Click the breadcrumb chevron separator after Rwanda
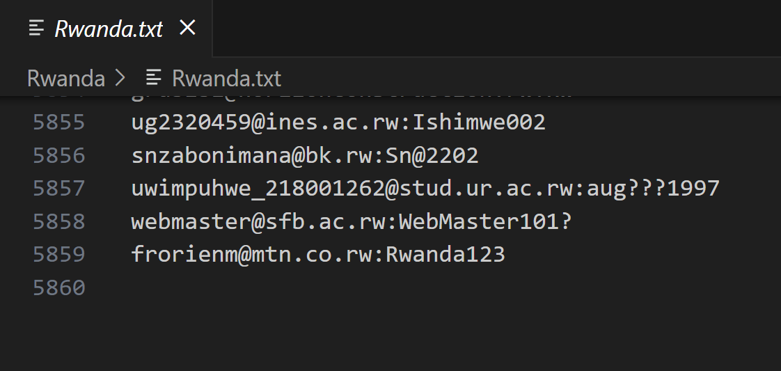The width and height of the screenshot is (781, 371). (x=120, y=78)
